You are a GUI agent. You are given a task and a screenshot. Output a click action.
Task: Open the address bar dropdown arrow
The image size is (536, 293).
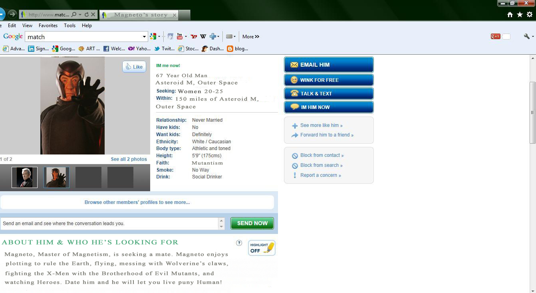(x=80, y=14)
